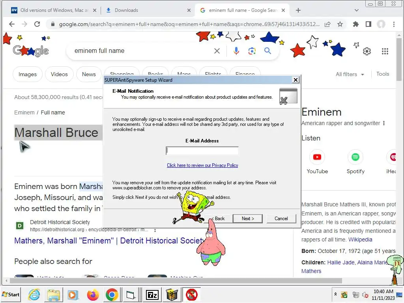
Task: Open 7-Zip taskbar item
Action: coord(152,295)
